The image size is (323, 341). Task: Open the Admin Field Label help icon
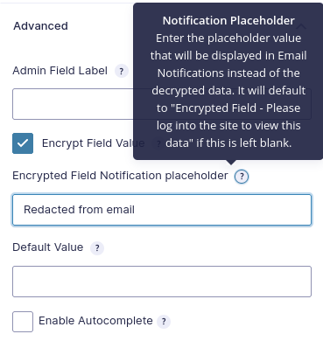122,71
